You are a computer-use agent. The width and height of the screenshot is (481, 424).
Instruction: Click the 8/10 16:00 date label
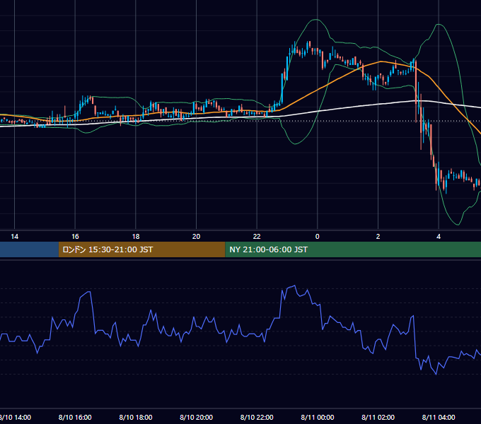click(75, 417)
